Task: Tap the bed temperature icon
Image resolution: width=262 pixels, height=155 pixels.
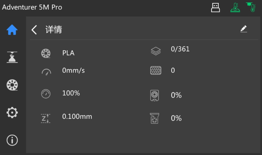Action: (x=235, y=8)
